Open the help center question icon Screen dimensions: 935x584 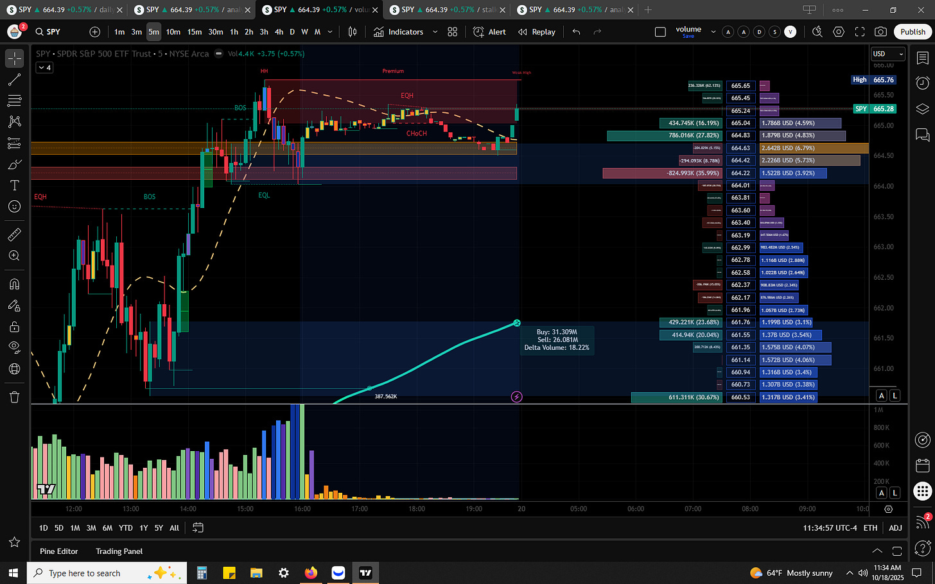[923, 547]
